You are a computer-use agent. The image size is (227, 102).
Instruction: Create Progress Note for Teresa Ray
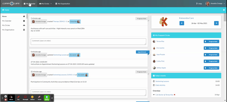click(x=211, y=41)
